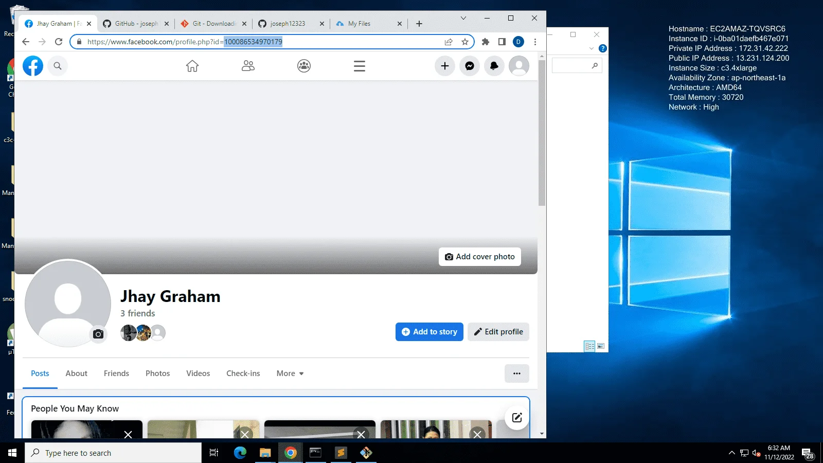The height and width of the screenshot is (463, 823).
Task: Click the share this page icon in the address bar
Action: tap(449, 42)
